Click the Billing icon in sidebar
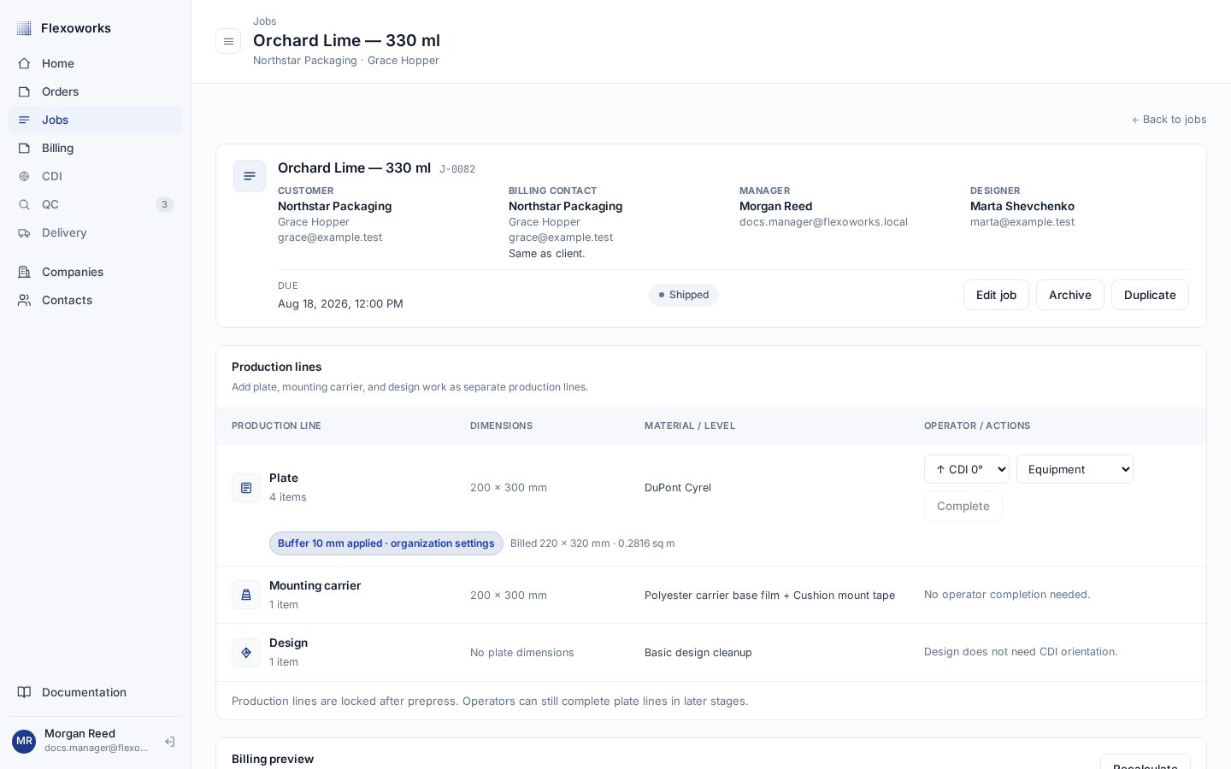The image size is (1231, 769). 24,148
